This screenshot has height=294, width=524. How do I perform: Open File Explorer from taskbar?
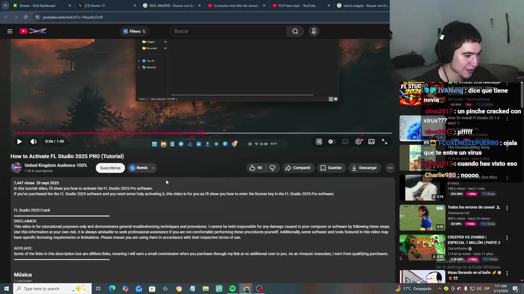tap(206, 289)
